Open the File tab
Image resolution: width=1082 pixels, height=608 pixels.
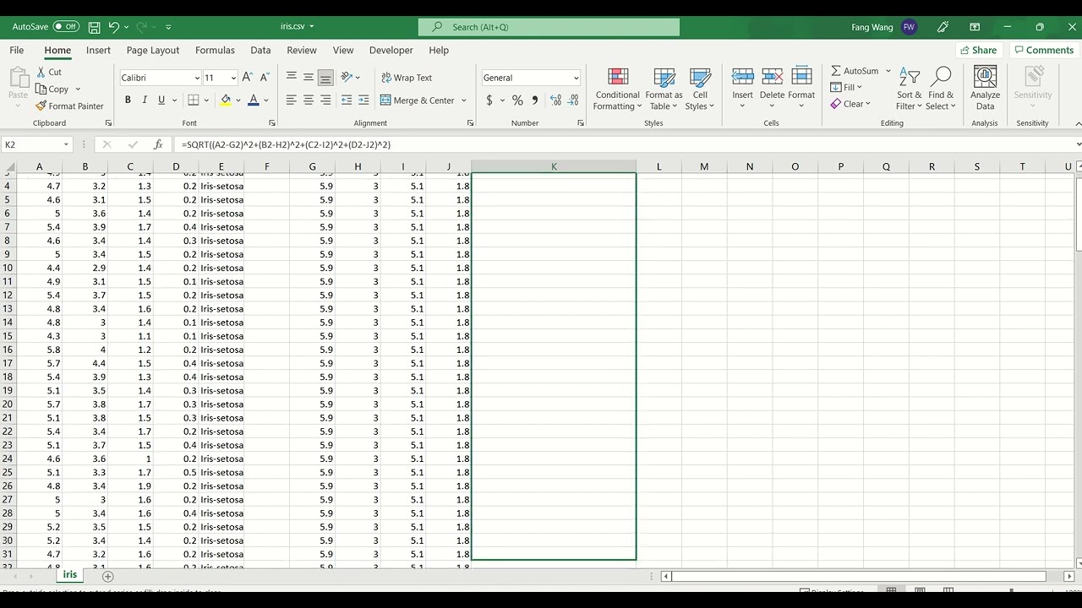[17, 50]
